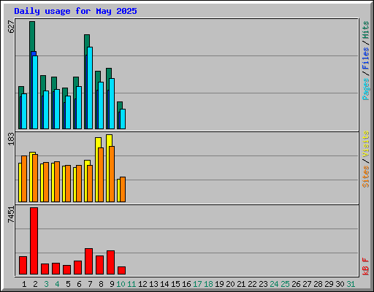This screenshot has width=374, height=292.
Task: Click day 11 on the x-axis
Action: click(131, 284)
